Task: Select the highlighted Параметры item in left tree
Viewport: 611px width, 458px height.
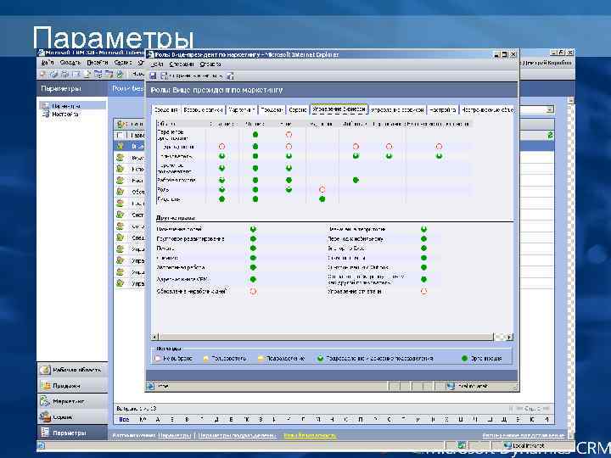Action: click(73, 105)
